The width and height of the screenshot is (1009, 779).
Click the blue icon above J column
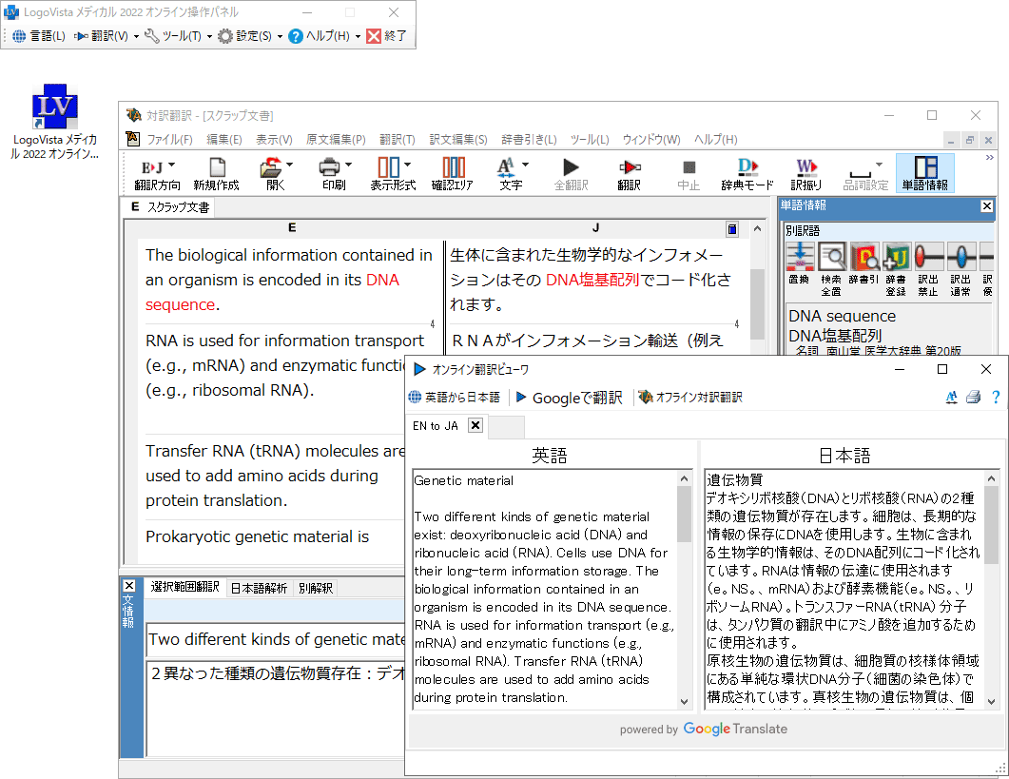point(732,229)
